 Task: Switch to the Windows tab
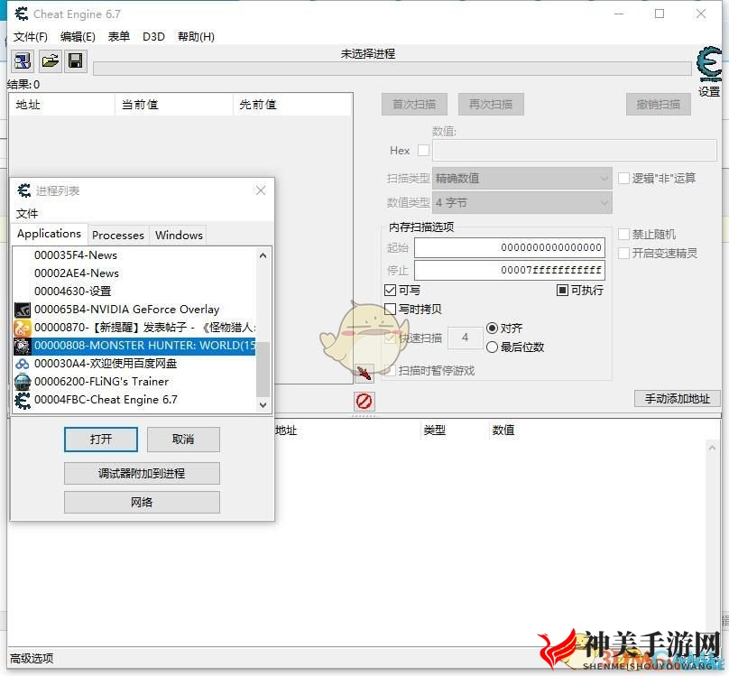point(179,236)
